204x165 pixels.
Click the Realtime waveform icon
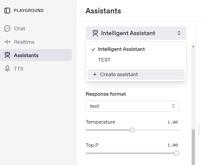tap(7, 42)
